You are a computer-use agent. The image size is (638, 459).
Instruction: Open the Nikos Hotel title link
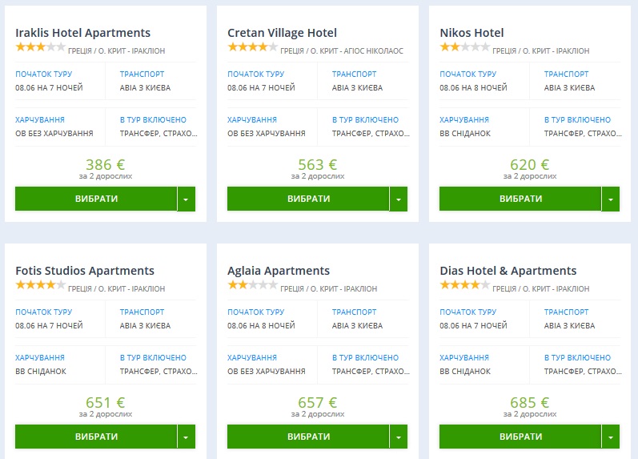coord(471,33)
